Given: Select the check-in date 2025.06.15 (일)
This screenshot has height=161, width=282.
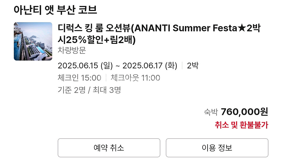Looking at the screenshot, I should pyautogui.click(x=85, y=65).
